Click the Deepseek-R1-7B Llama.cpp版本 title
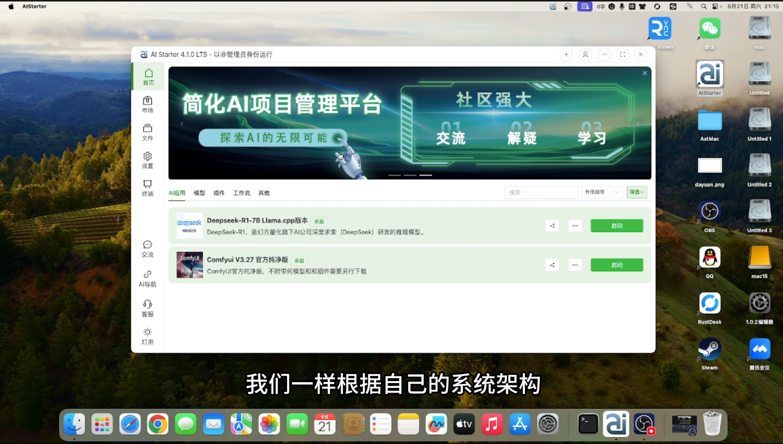The width and height of the screenshot is (783, 444). point(257,220)
